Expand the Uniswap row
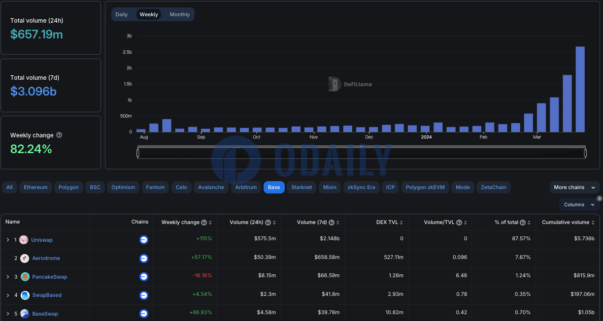This screenshot has height=321, width=603. point(8,240)
